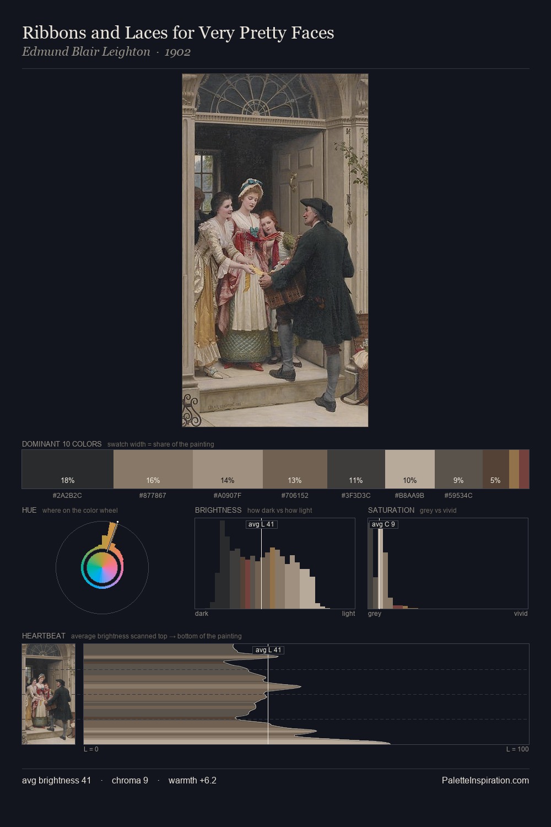Click the 'DOMINANT 10 COLORS' heading

pos(62,444)
